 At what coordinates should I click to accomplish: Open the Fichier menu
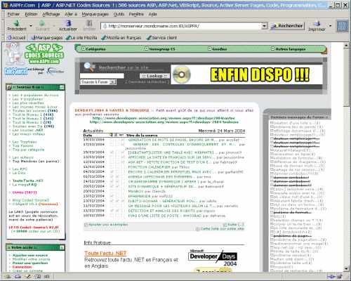pyautogui.click(x=13, y=14)
